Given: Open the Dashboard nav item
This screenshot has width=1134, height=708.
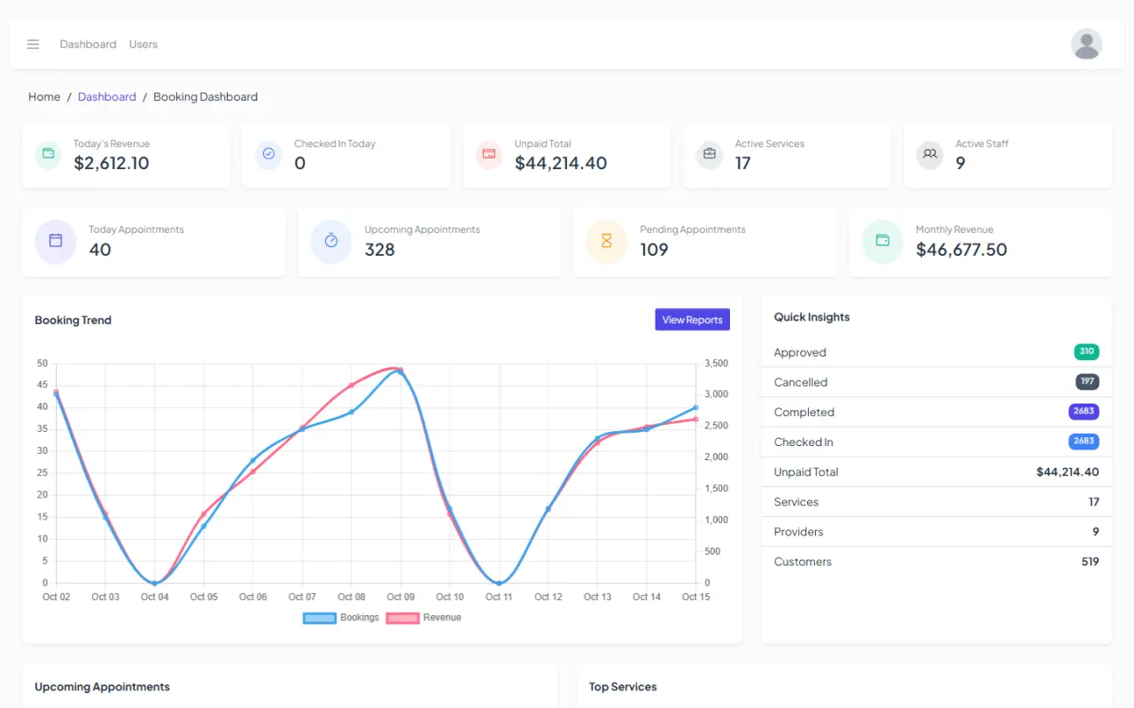Looking at the screenshot, I should point(88,44).
